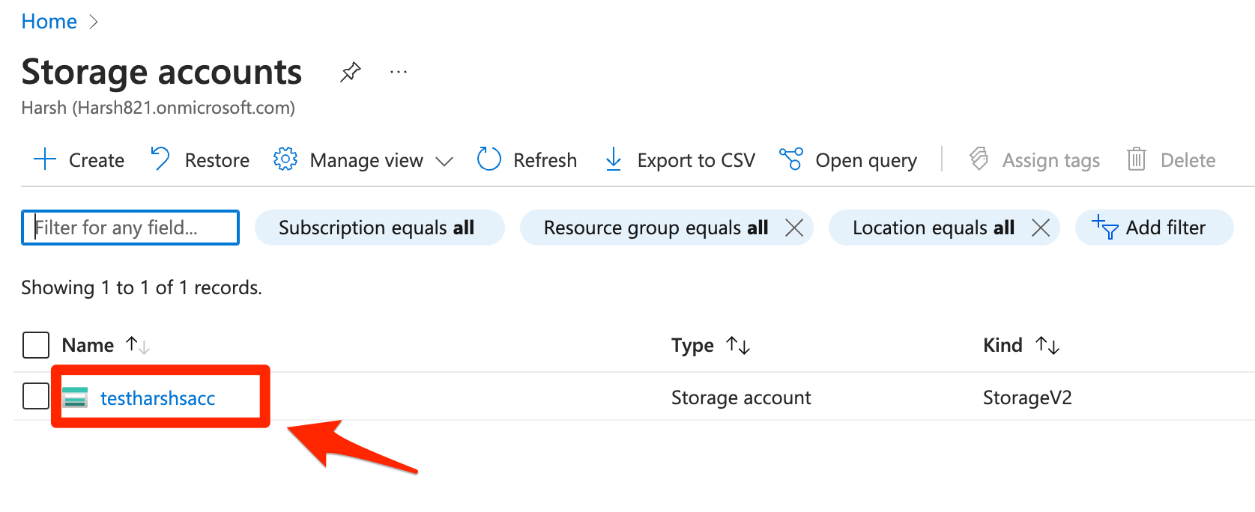Remove the Location equals all filter

(x=1041, y=228)
